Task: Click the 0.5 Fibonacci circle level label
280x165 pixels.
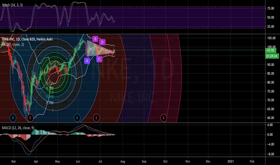Action: pos(51,92)
